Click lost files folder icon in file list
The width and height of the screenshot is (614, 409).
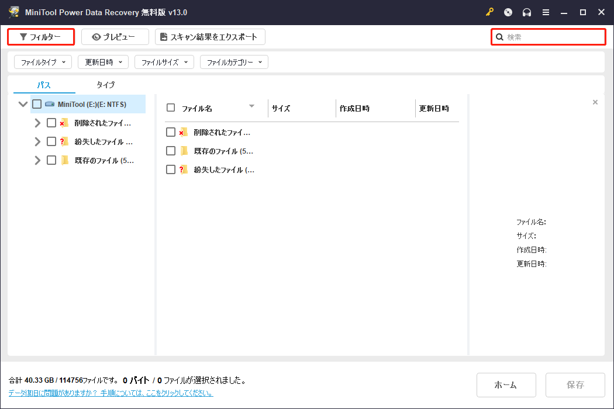183,169
